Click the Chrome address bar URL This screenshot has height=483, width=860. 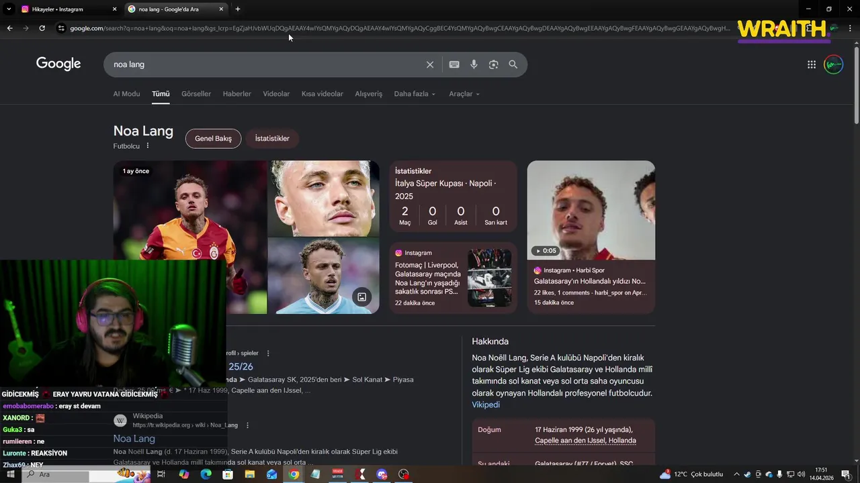[399, 28]
